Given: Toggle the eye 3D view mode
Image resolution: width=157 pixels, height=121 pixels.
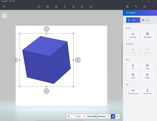Looking at the screenshot, I should point(117,116).
